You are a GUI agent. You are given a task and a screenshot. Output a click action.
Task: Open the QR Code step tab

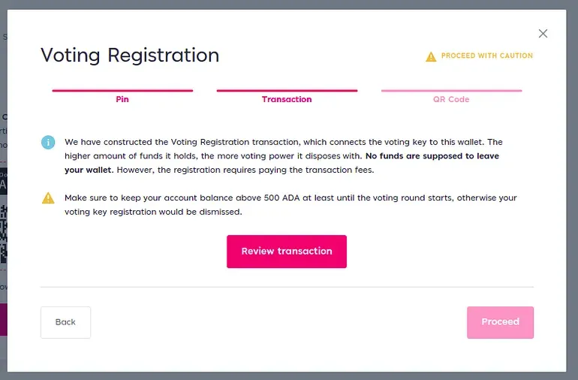(451, 99)
